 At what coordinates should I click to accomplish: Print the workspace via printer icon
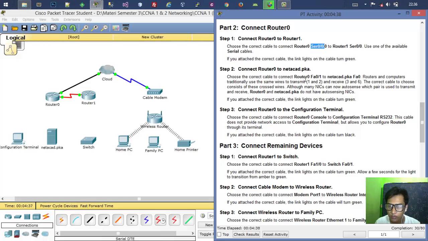point(34,28)
